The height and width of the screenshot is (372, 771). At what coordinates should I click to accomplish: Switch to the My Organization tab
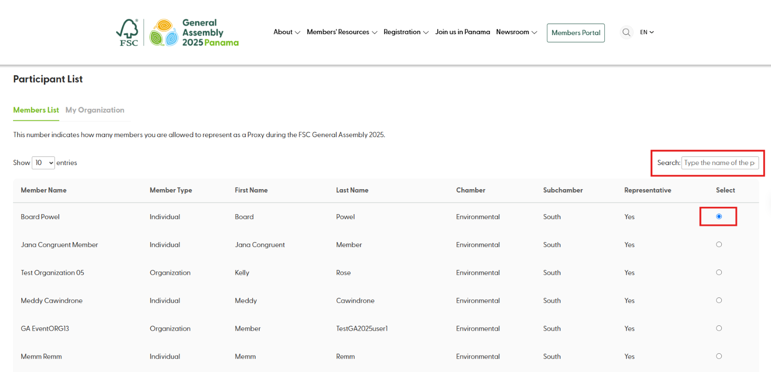point(95,110)
